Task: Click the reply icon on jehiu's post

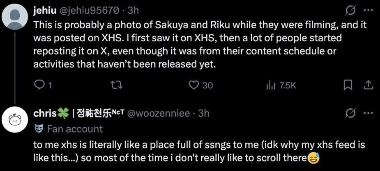Action: [39, 85]
